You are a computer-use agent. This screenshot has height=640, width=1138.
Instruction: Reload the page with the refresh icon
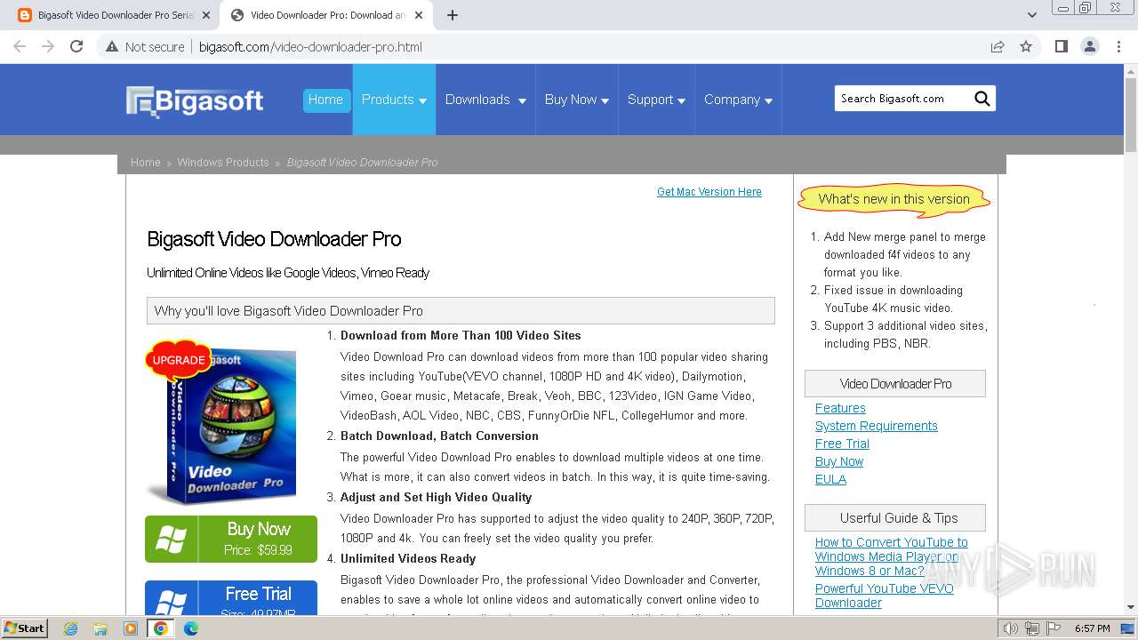click(76, 46)
